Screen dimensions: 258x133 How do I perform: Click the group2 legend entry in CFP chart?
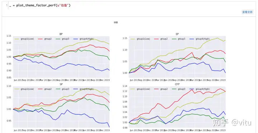[161, 89]
